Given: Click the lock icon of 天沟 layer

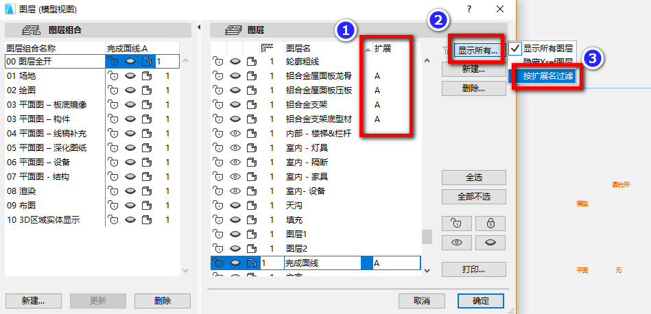Looking at the screenshot, I should coord(217,205).
